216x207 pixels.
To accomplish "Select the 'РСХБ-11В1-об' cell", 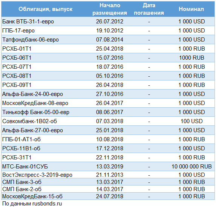I will (21, 148).
